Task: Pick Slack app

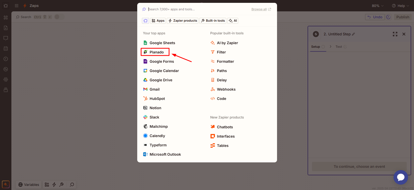Action: click(151, 117)
